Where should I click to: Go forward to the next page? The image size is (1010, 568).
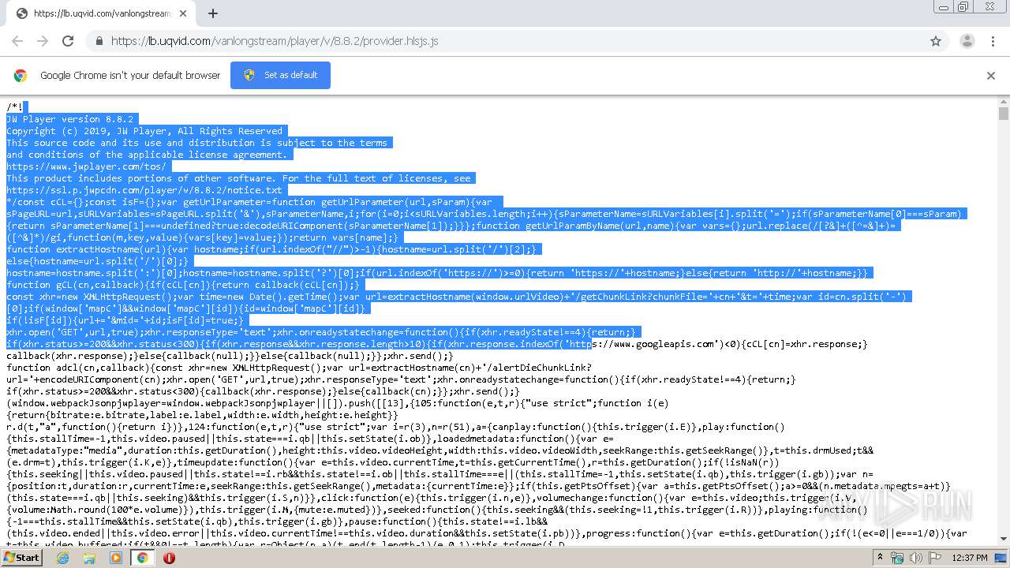click(x=43, y=41)
